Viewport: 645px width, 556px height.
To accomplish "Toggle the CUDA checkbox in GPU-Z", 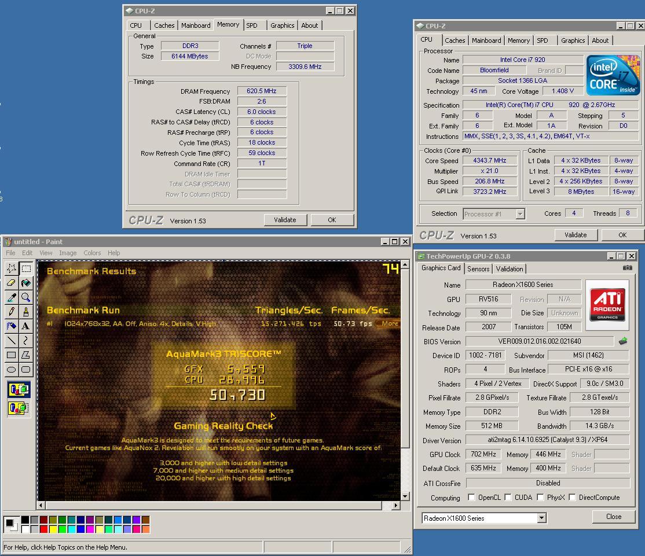I will coord(508,497).
